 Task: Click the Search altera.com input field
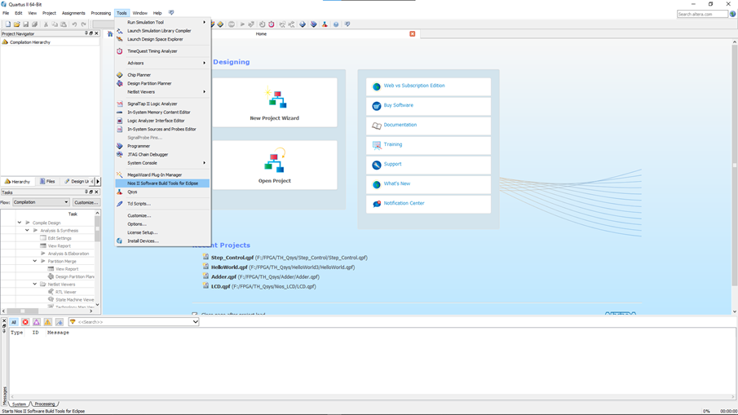701,14
